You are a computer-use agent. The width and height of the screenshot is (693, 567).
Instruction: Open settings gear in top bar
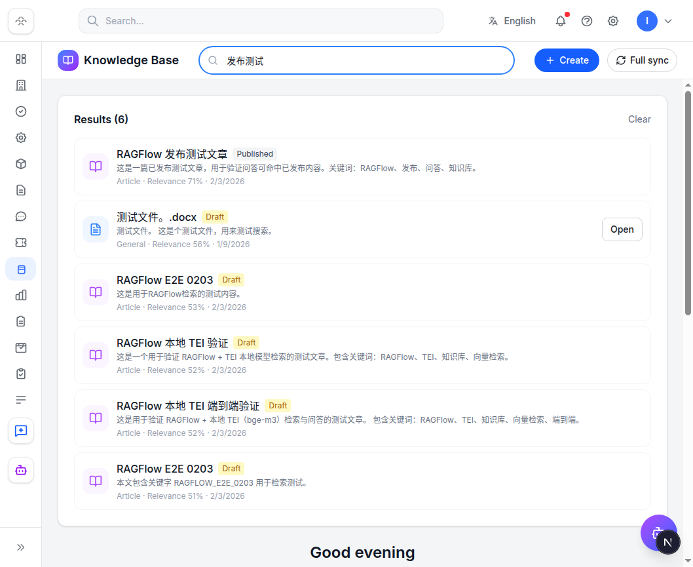coord(612,21)
